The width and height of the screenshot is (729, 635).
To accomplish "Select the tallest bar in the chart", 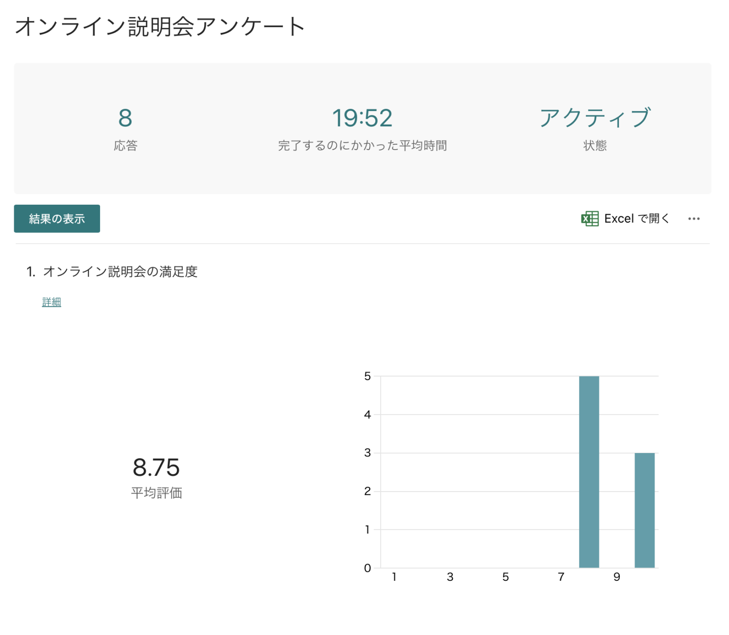I will [x=589, y=472].
